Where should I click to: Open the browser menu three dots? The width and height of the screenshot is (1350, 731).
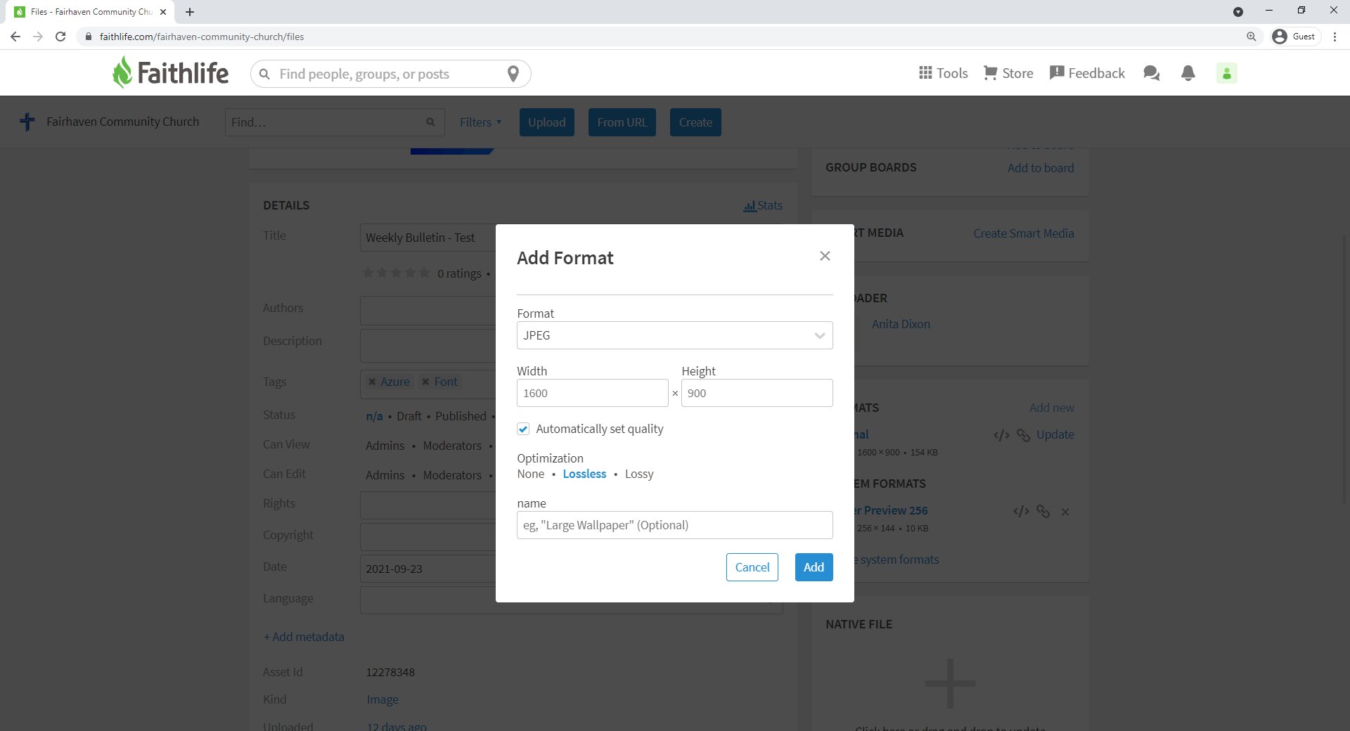(1335, 37)
